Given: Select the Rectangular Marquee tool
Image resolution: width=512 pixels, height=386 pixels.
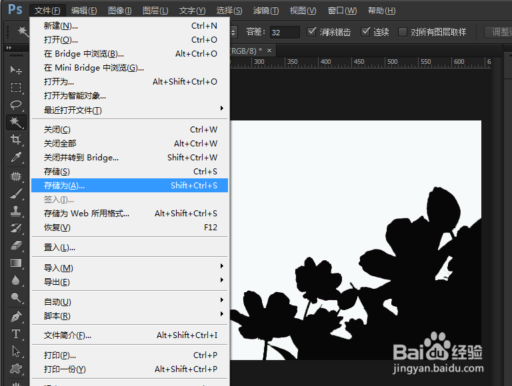Looking at the screenshot, I should point(16,88).
